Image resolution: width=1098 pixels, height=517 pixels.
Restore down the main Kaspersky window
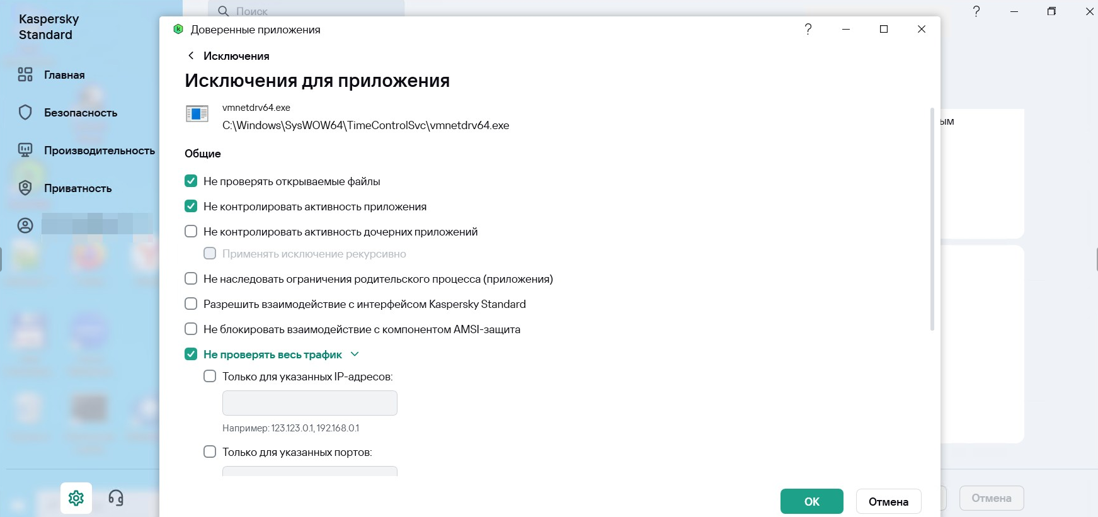[x=1051, y=11]
